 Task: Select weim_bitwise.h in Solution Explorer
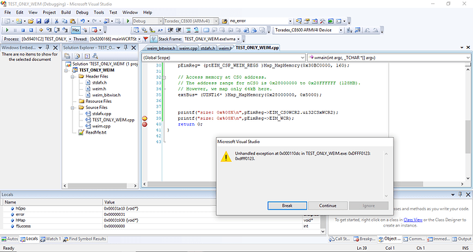pyautogui.click(x=106, y=95)
